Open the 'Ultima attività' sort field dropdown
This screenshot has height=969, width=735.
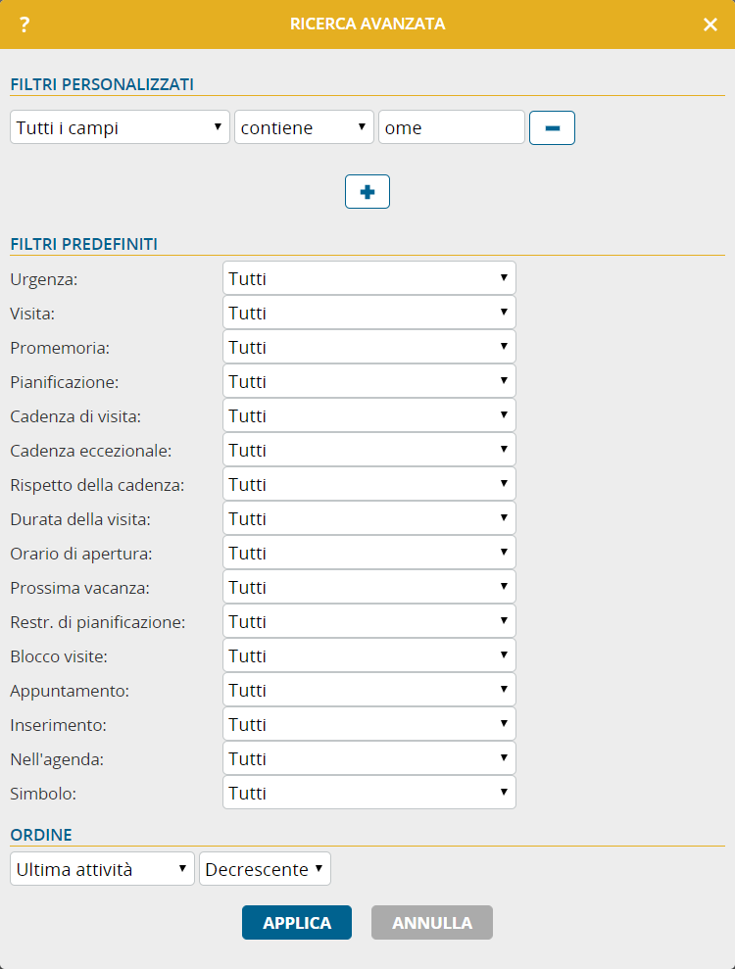[x=102, y=869]
